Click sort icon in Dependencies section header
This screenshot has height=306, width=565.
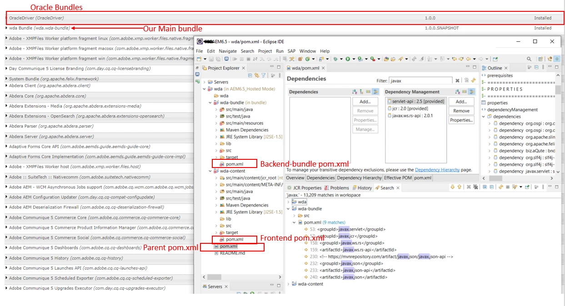pyautogui.click(x=355, y=92)
